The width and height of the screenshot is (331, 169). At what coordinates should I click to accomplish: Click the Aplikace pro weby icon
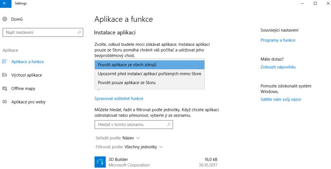5,102
